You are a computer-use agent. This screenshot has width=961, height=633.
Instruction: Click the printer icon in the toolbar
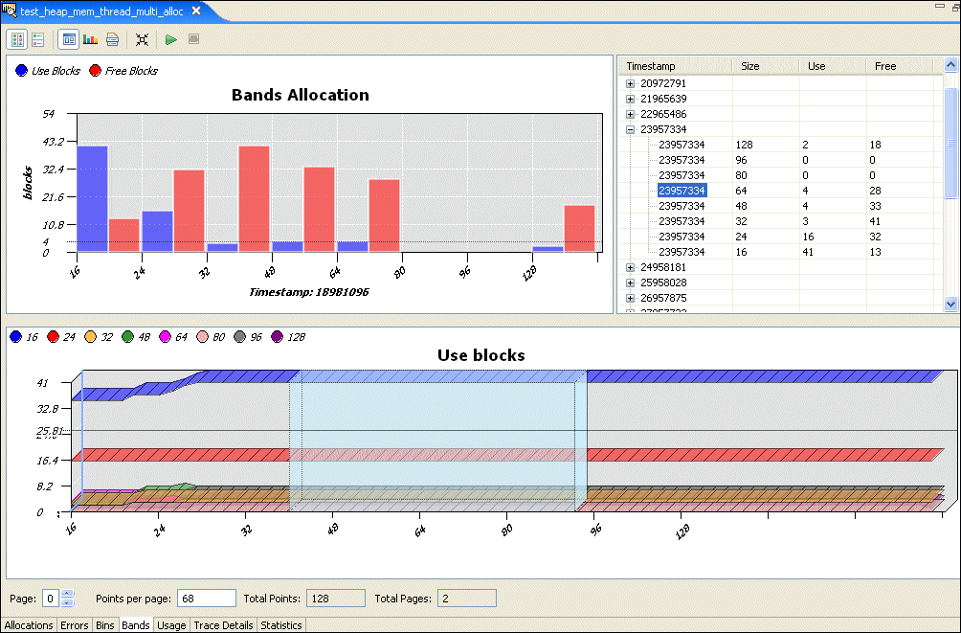pyautogui.click(x=112, y=39)
